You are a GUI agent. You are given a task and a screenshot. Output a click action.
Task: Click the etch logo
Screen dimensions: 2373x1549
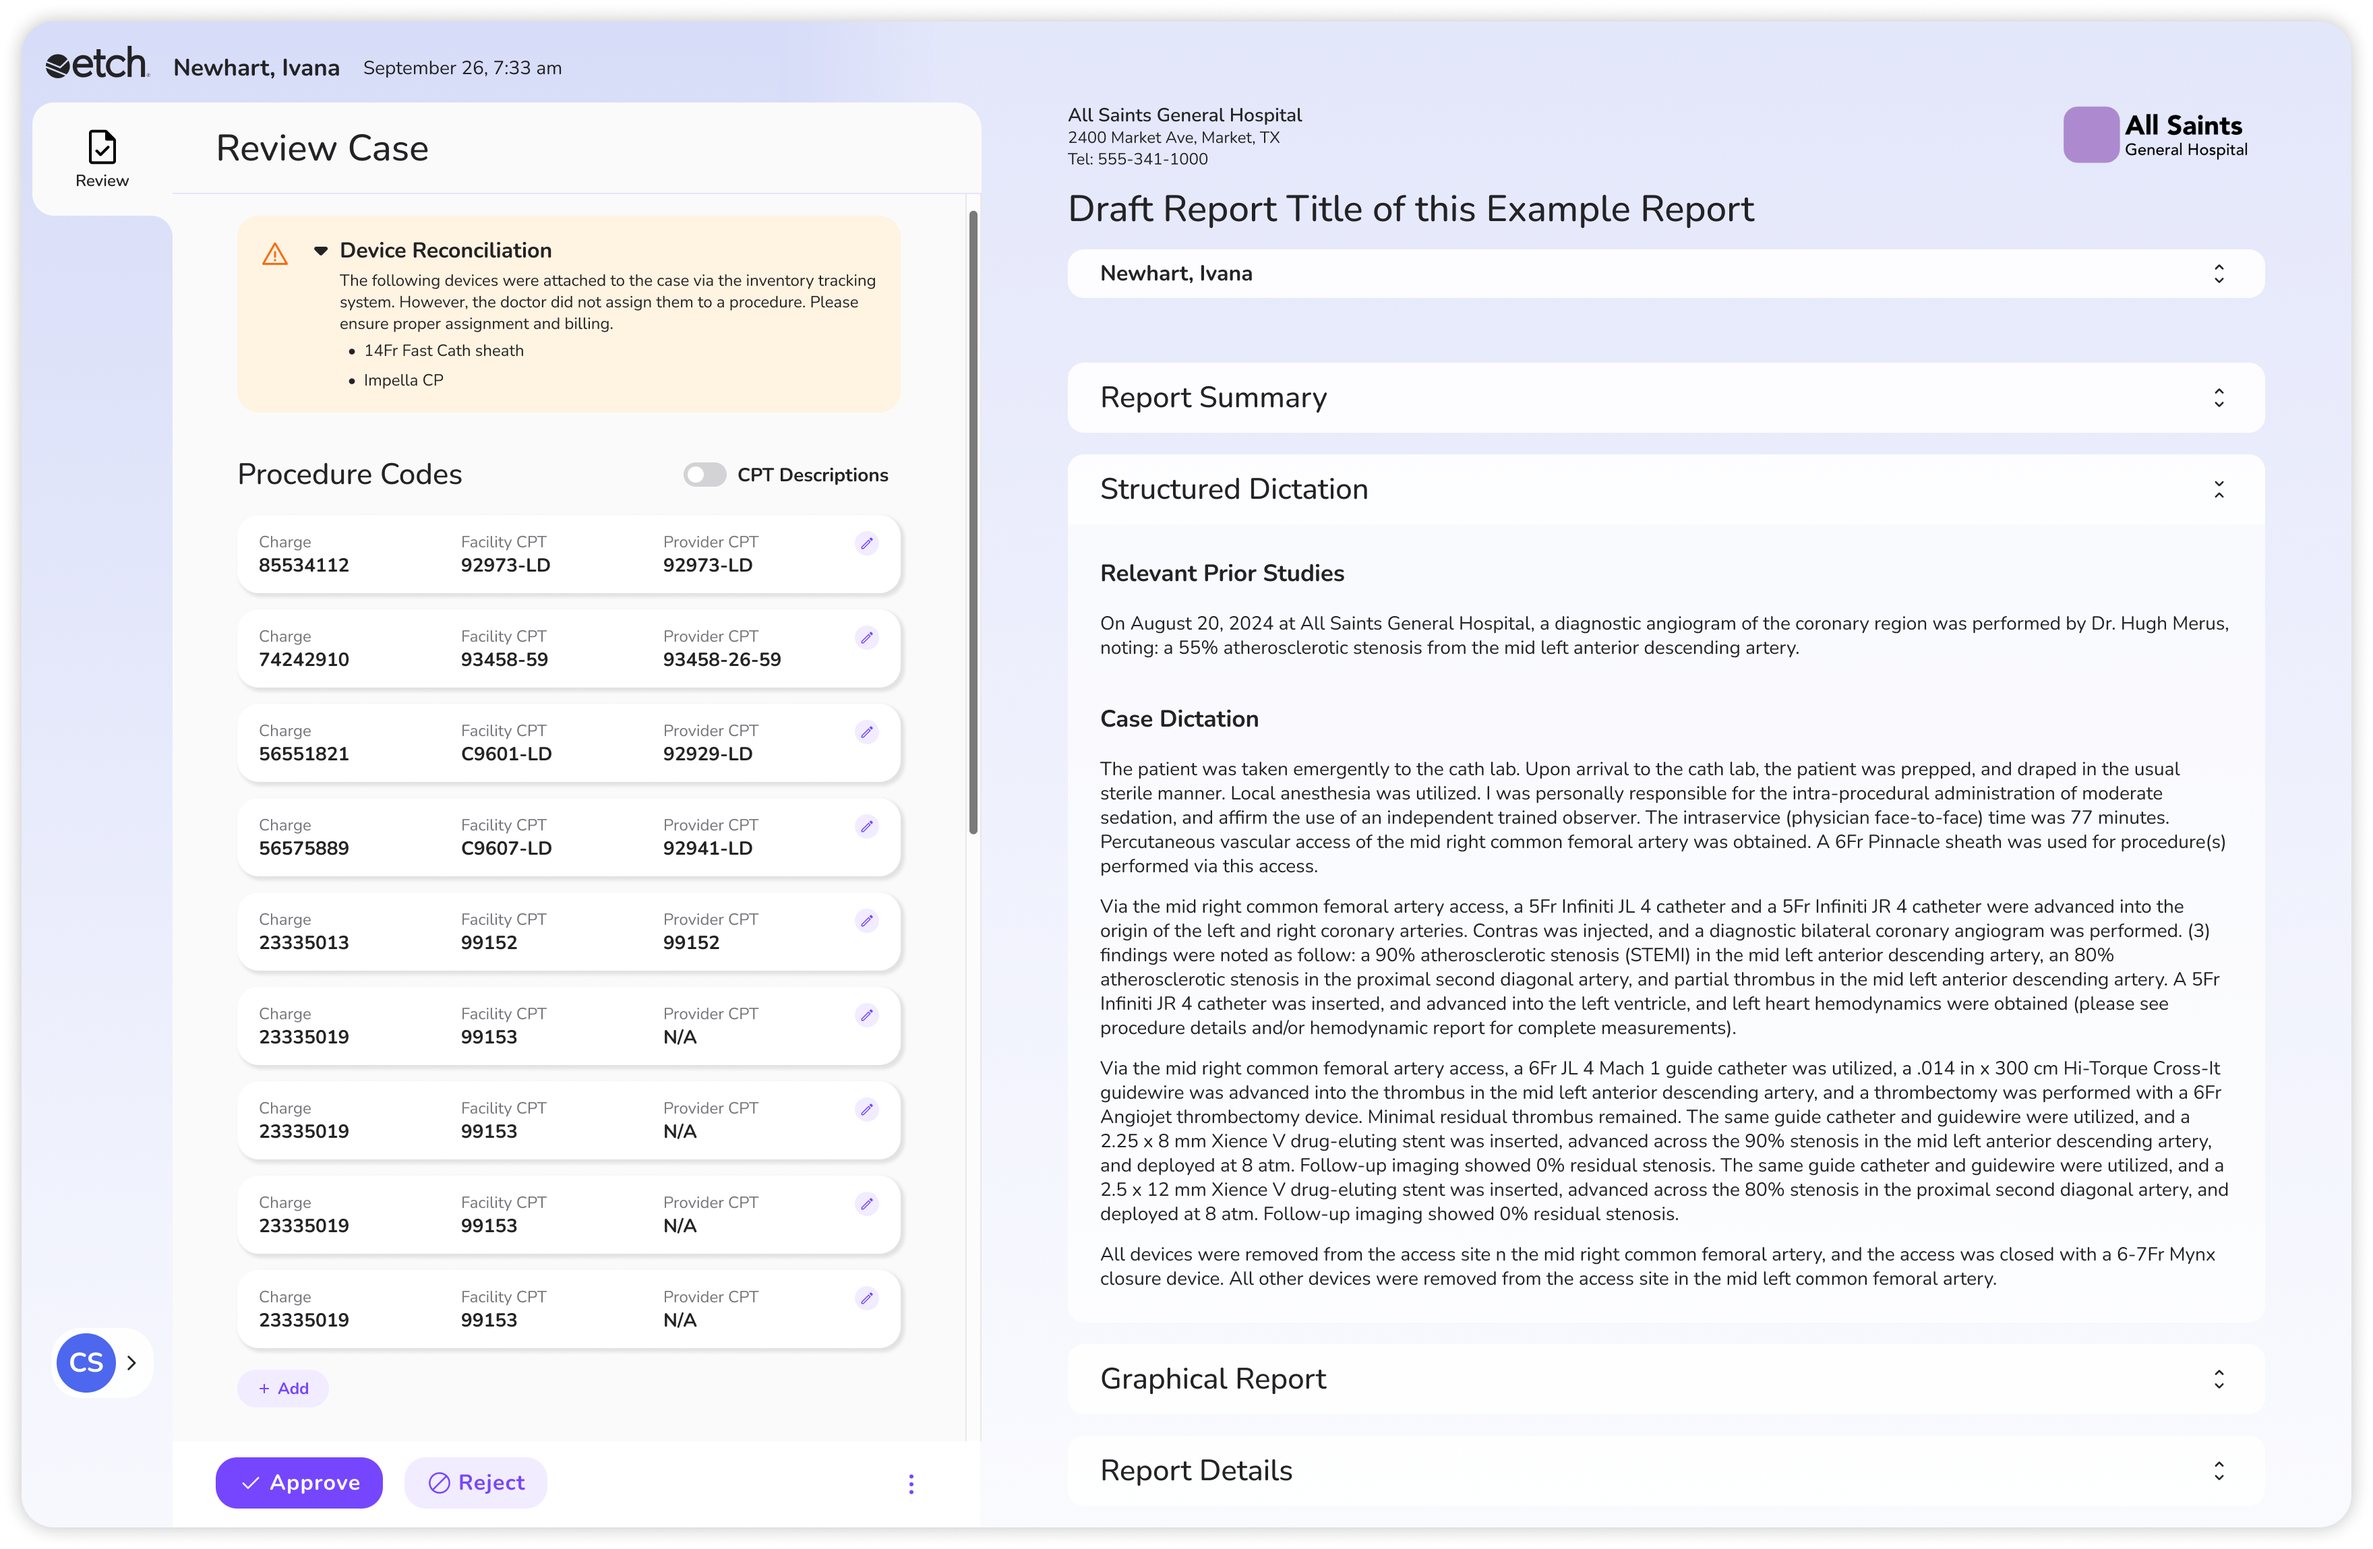coord(98,65)
